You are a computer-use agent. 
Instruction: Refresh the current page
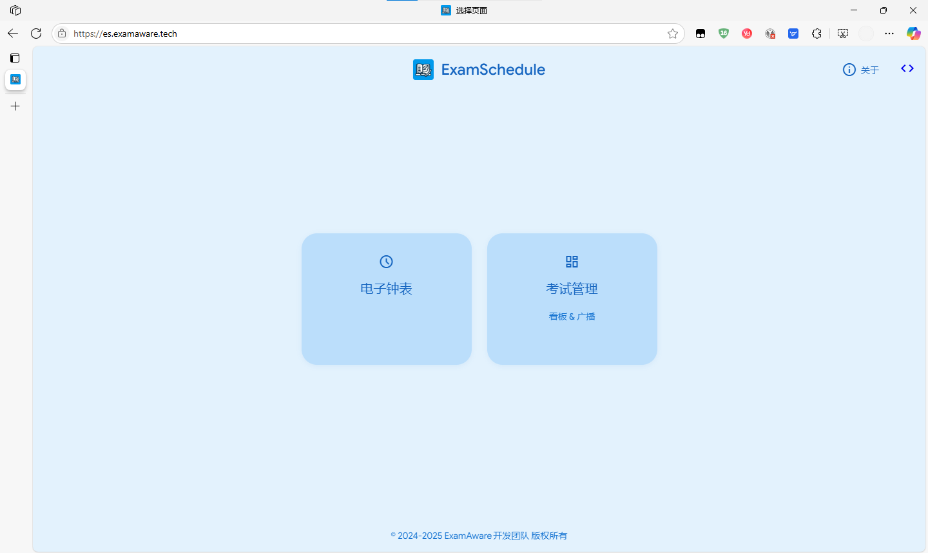click(36, 34)
